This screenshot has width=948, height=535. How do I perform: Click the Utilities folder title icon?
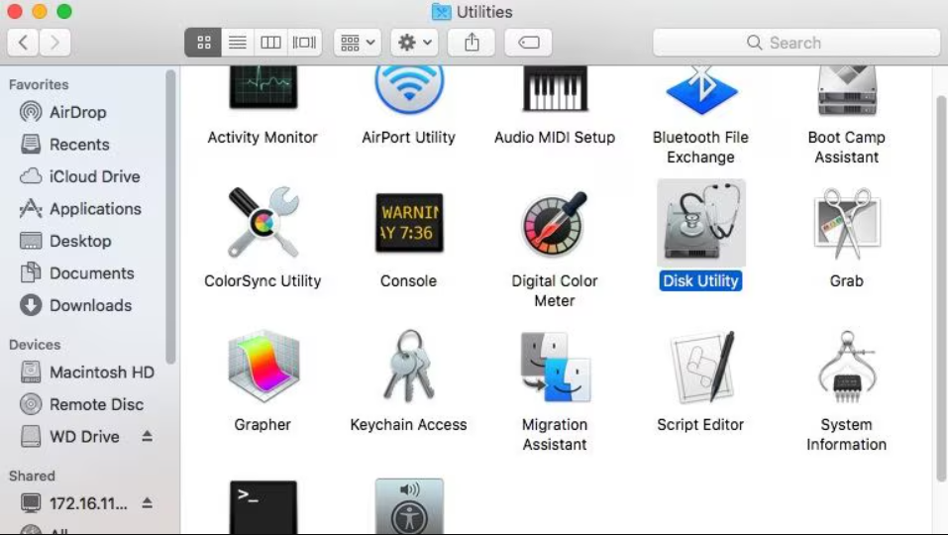(442, 12)
